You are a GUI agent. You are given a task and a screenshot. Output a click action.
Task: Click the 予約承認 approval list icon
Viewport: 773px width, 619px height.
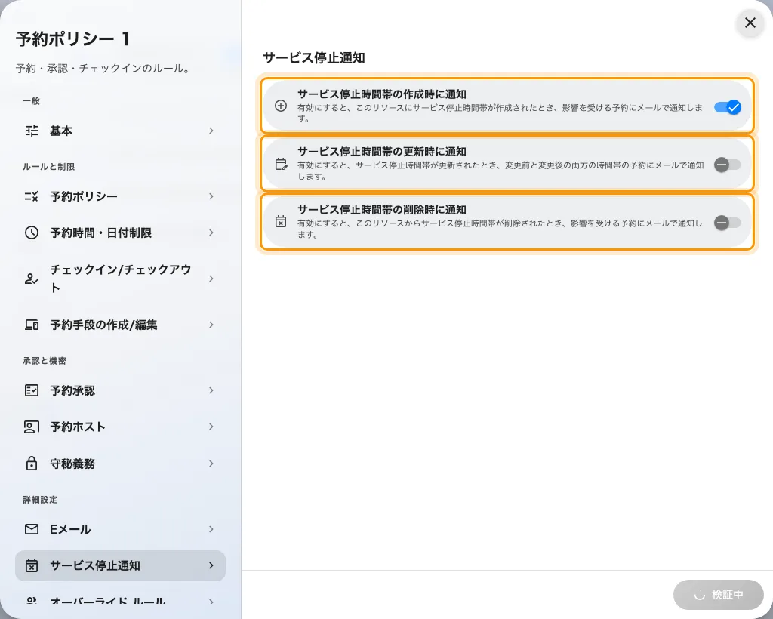tap(32, 390)
